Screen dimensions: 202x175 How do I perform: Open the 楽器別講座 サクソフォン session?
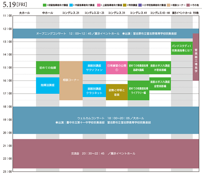[94, 68]
